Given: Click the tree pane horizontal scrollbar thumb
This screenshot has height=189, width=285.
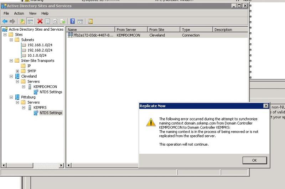Looking at the screenshot, I should point(20,166).
